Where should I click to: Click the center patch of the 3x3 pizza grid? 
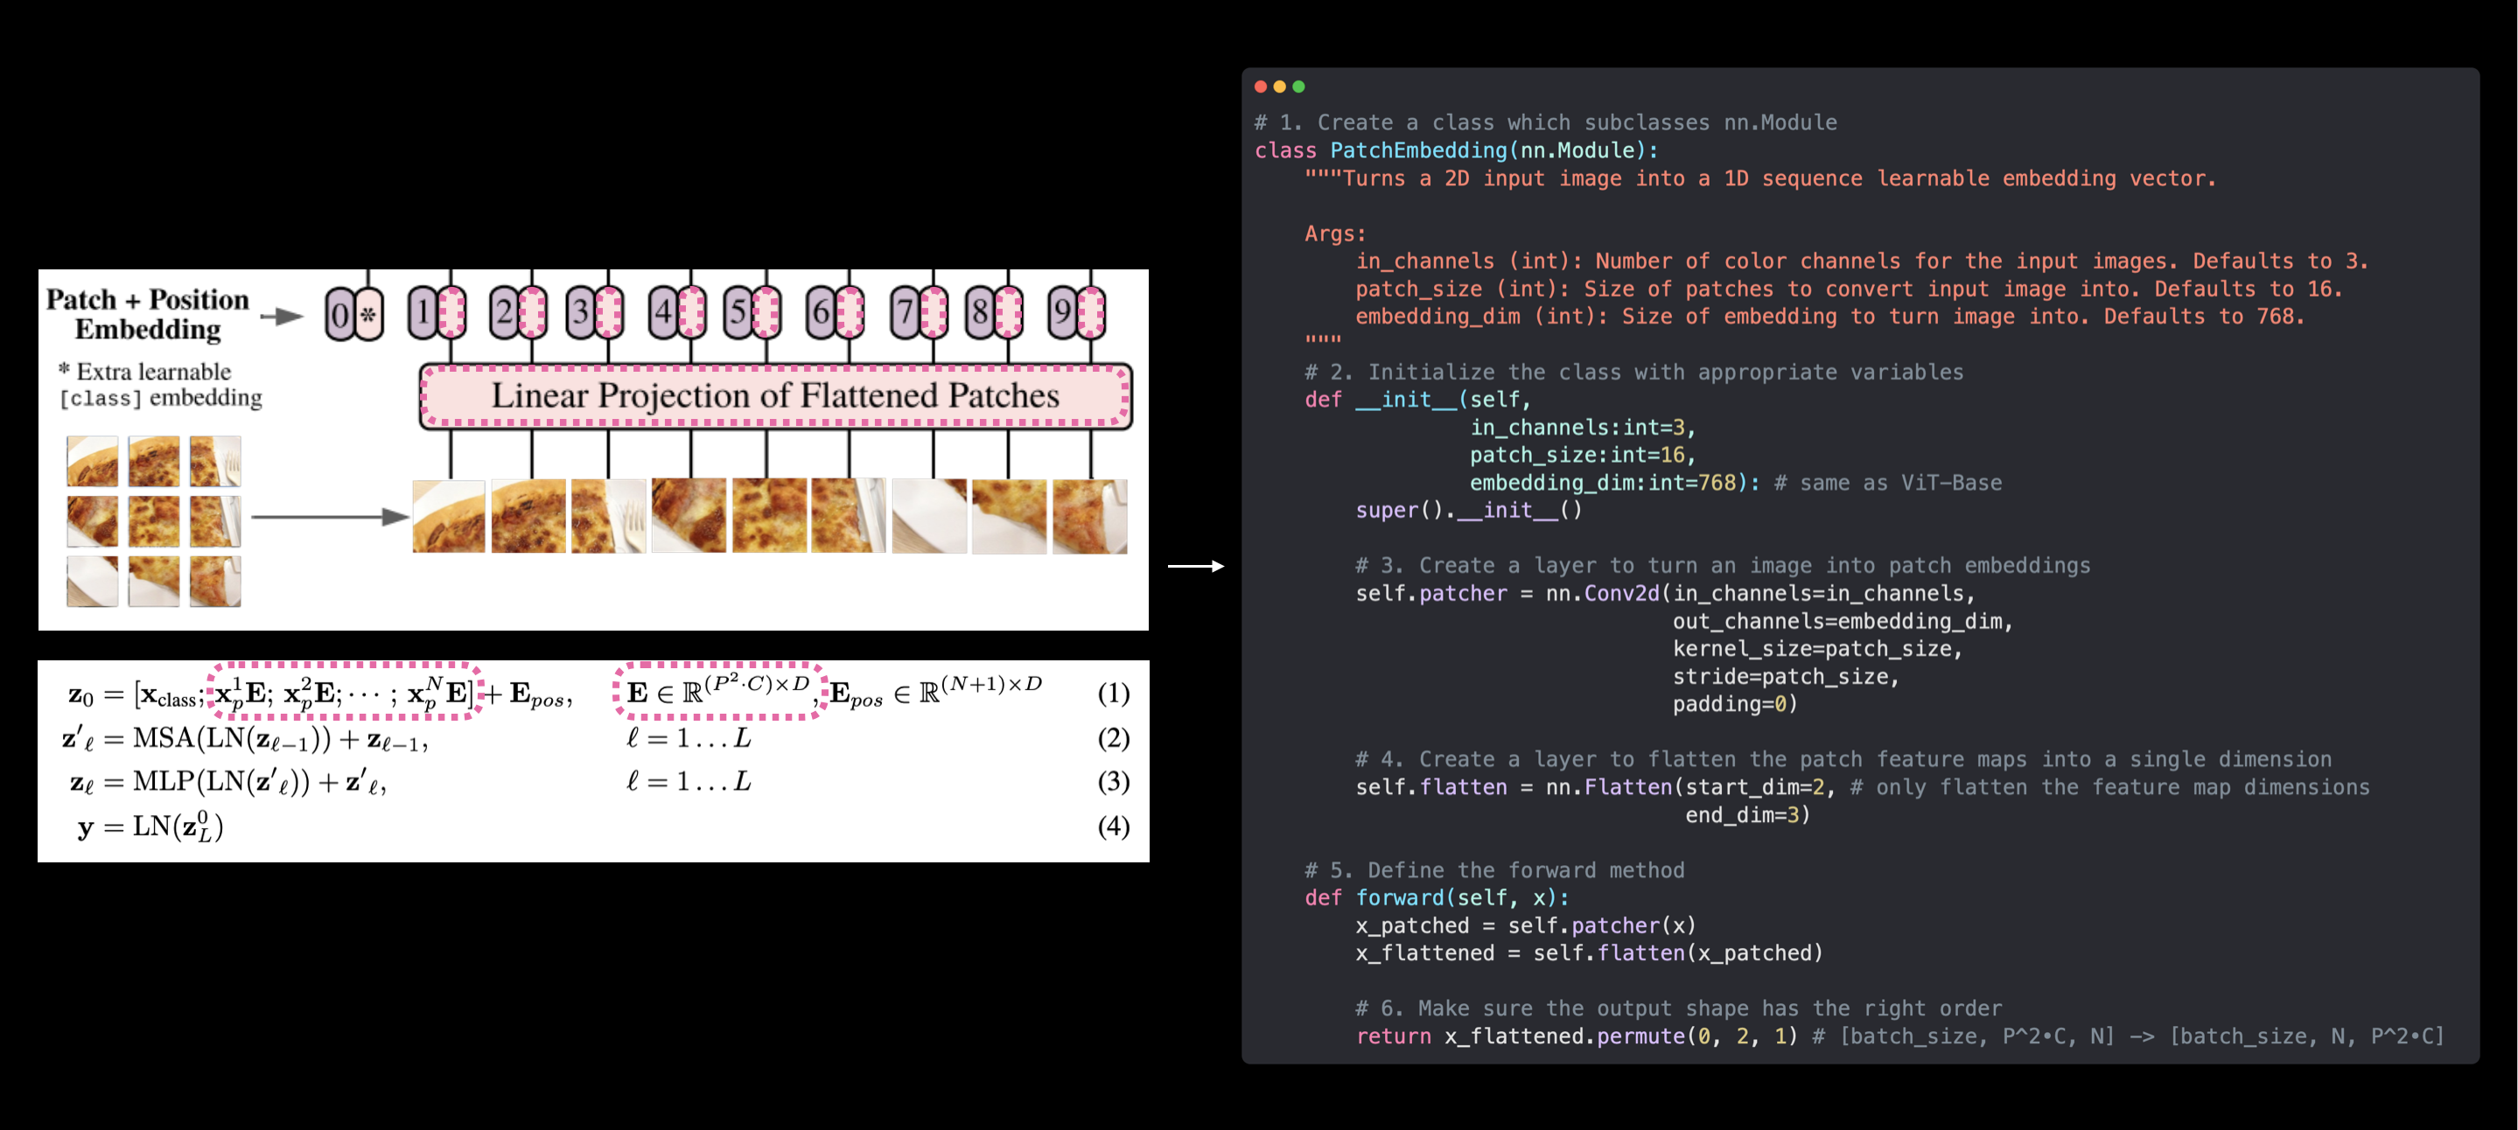(x=153, y=521)
